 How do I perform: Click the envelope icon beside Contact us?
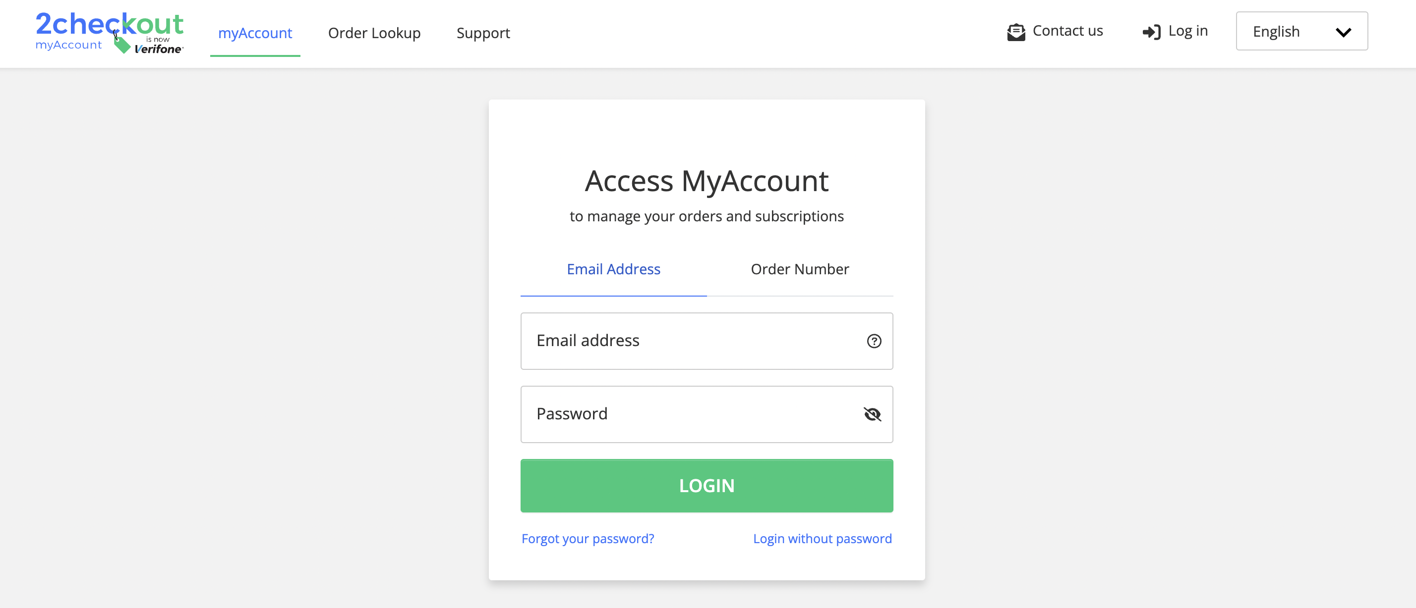click(x=1016, y=32)
